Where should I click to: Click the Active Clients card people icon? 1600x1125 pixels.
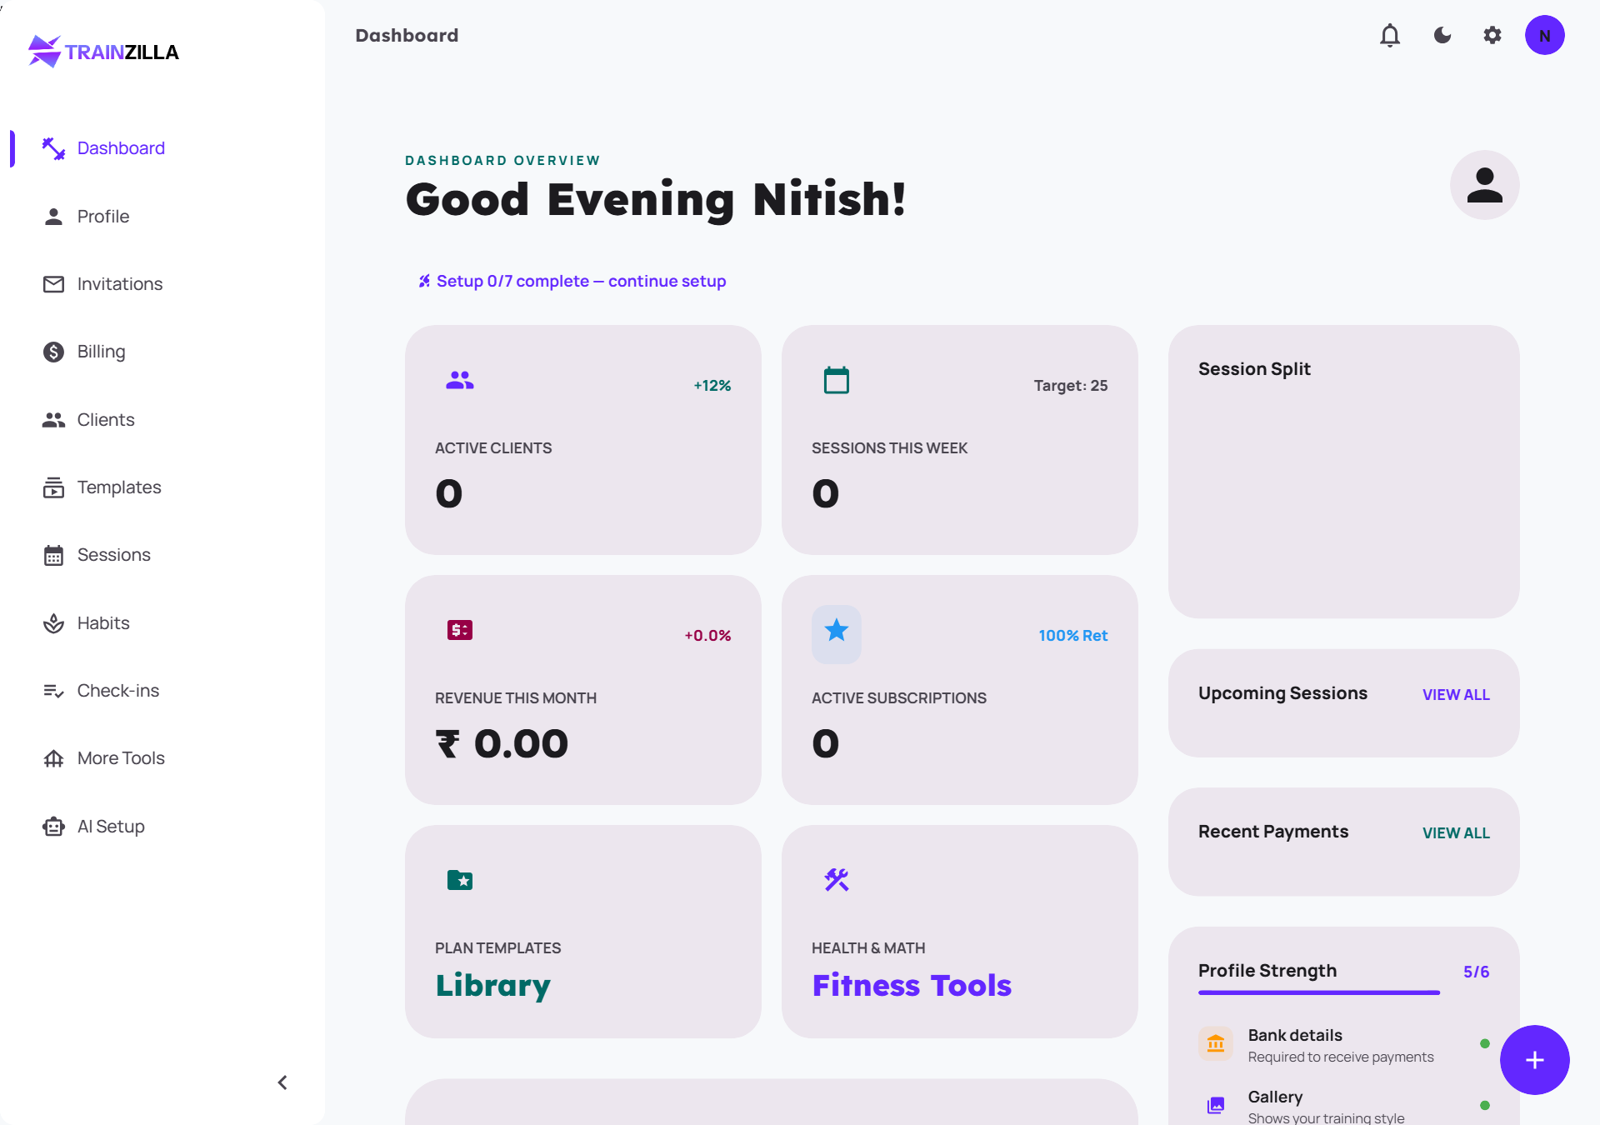tap(459, 380)
